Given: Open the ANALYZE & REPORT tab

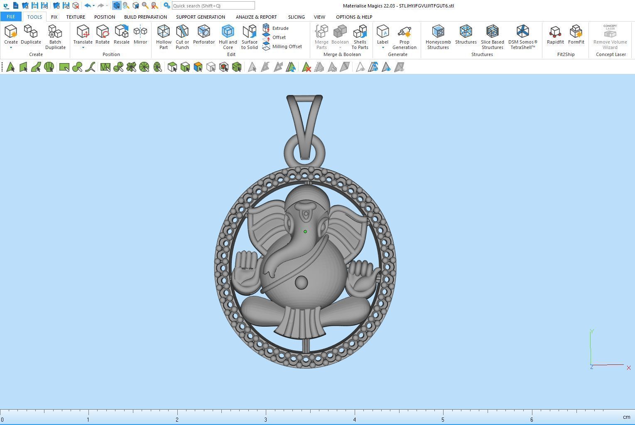Looking at the screenshot, I should click(x=256, y=17).
